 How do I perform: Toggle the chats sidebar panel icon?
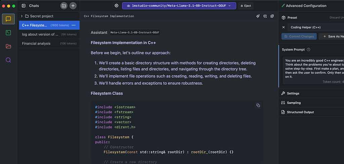(x=24, y=6)
